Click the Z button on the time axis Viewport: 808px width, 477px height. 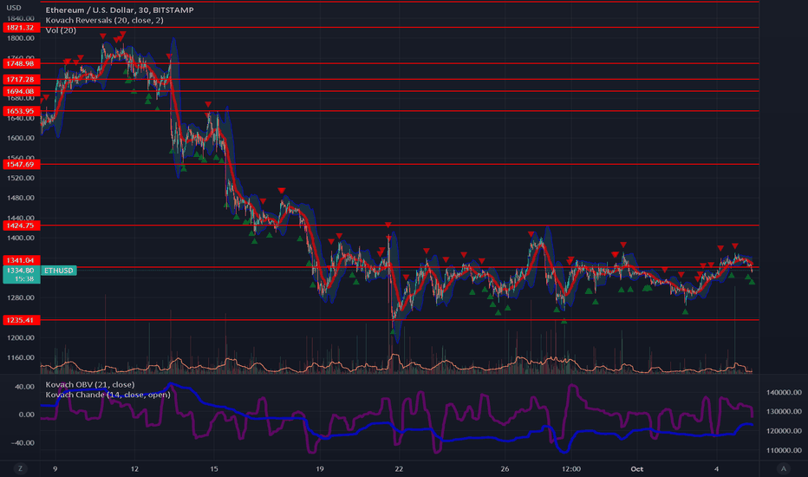pos(21,468)
